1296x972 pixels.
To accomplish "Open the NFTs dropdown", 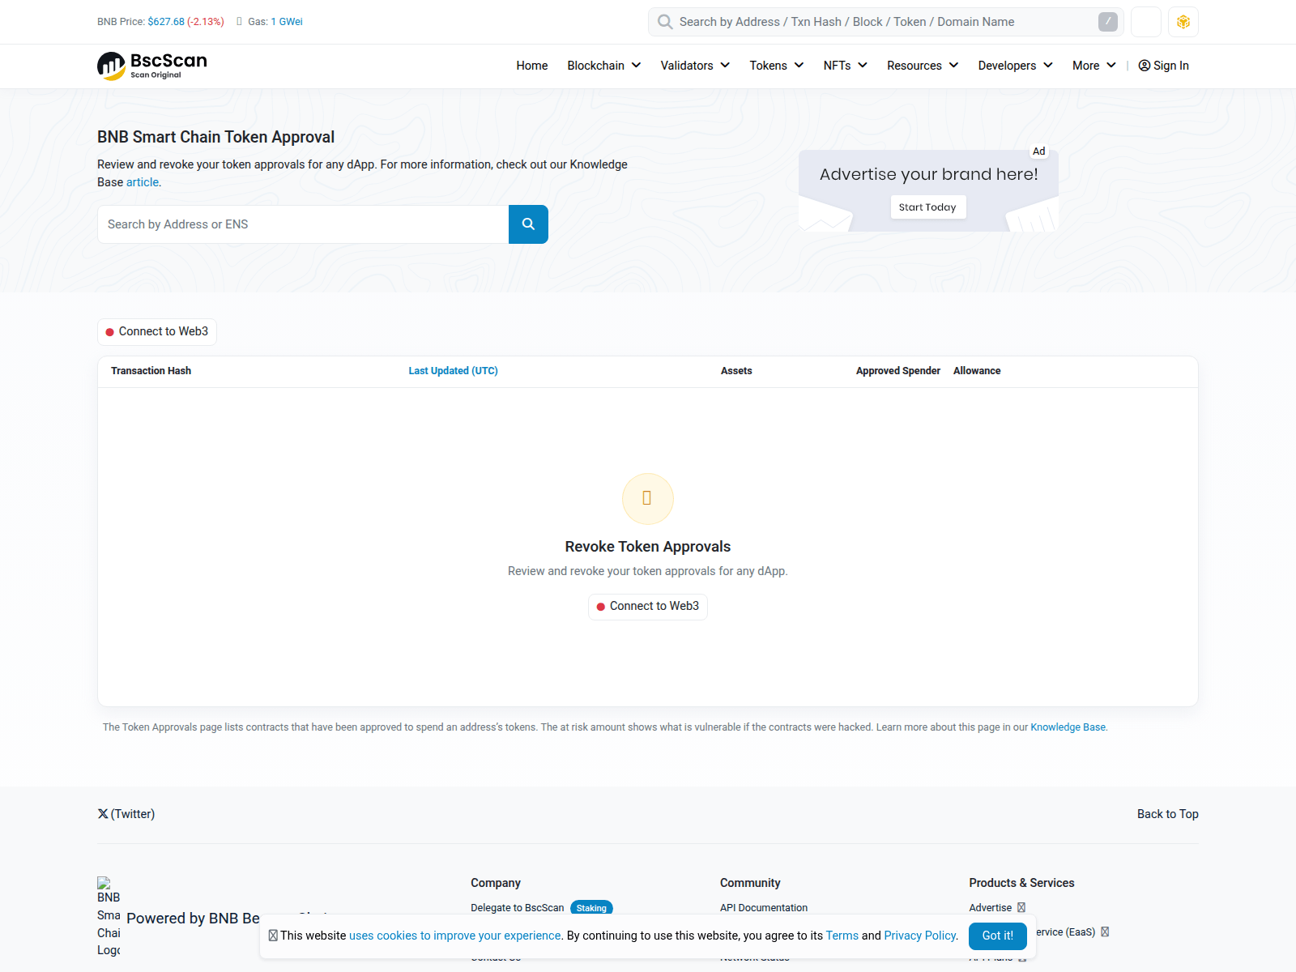I will [x=846, y=66].
